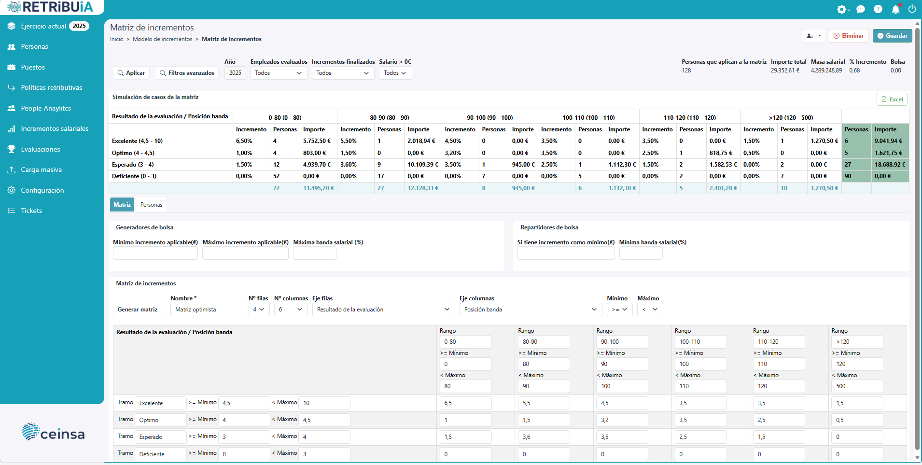Open Evaluaciones sidebar item

point(41,149)
